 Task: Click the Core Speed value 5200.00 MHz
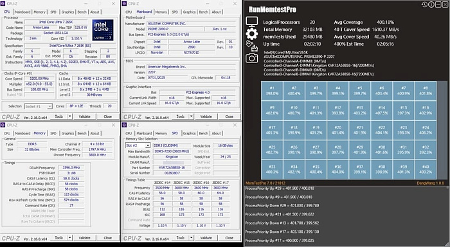(39, 78)
